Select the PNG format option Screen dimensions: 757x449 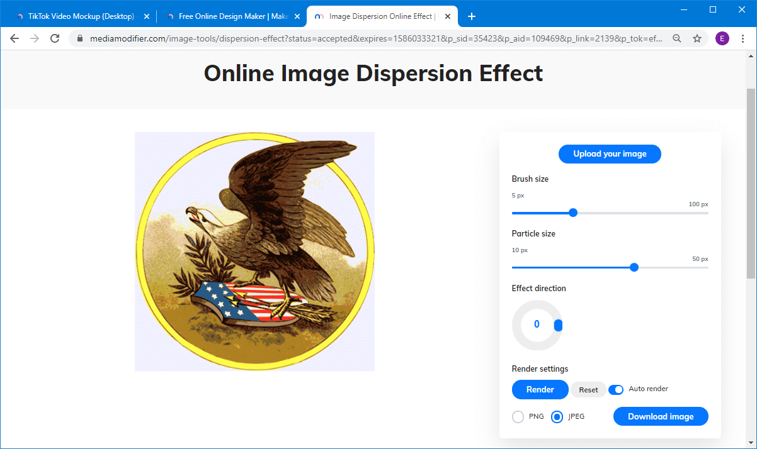pyautogui.click(x=518, y=417)
